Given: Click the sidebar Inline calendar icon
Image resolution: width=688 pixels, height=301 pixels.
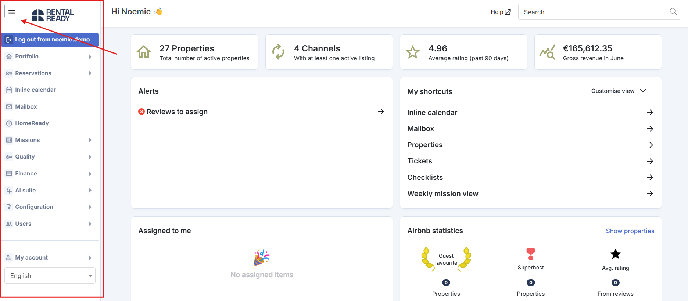Looking at the screenshot, I should (9, 90).
